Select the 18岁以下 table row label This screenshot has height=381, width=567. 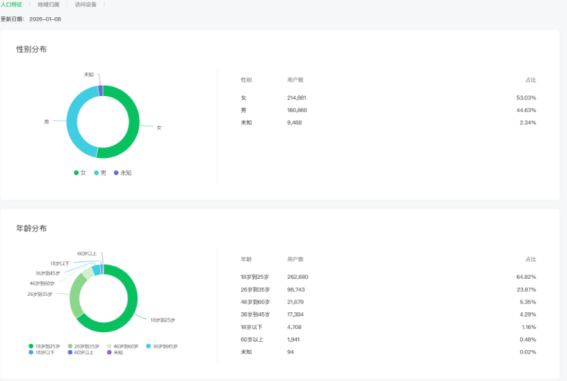point(252,327)
